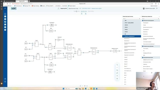Image resolution: width=160 pixels, height=90 pixels.
Task: Collapse the Математические функции category
Action: pos(143,20)
